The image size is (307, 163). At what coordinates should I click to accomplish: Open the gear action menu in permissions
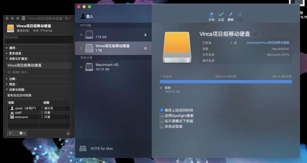[x=22, y=133]
